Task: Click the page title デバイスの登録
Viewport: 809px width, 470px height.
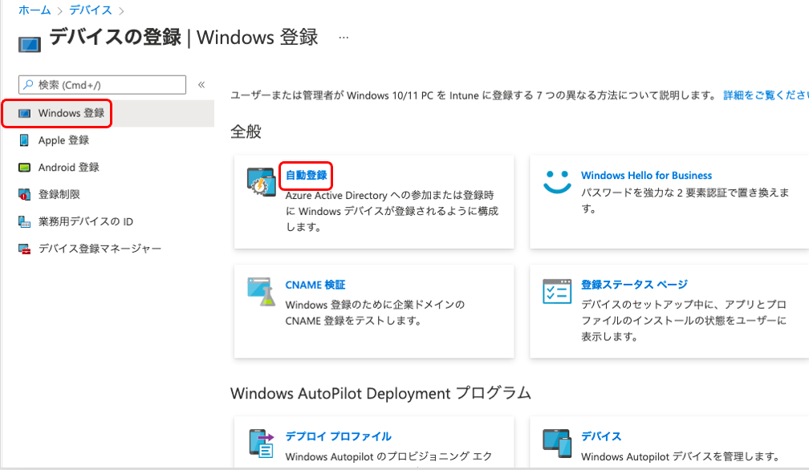Action: pyautogui.click(x=115, y=37)
